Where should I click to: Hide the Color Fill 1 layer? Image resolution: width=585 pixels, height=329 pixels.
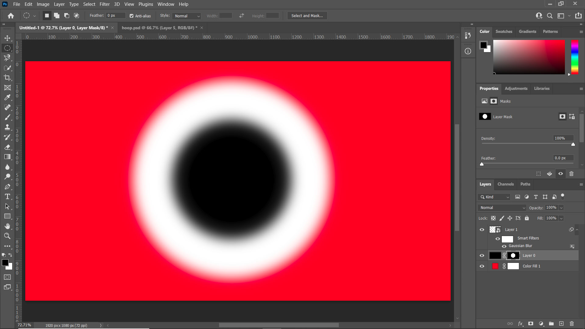pyautogui.click(x=482, y=266)
